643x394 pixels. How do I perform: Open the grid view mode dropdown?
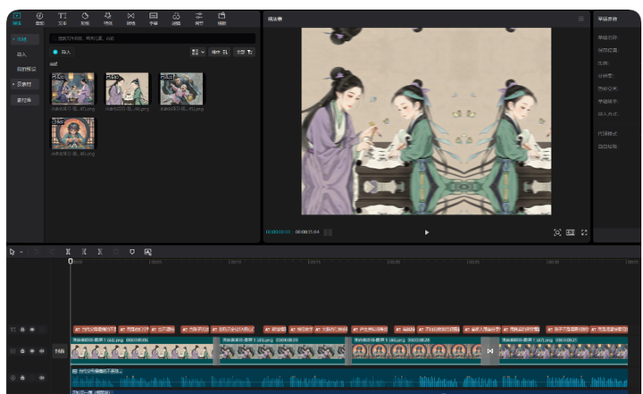tap(198, 52)
